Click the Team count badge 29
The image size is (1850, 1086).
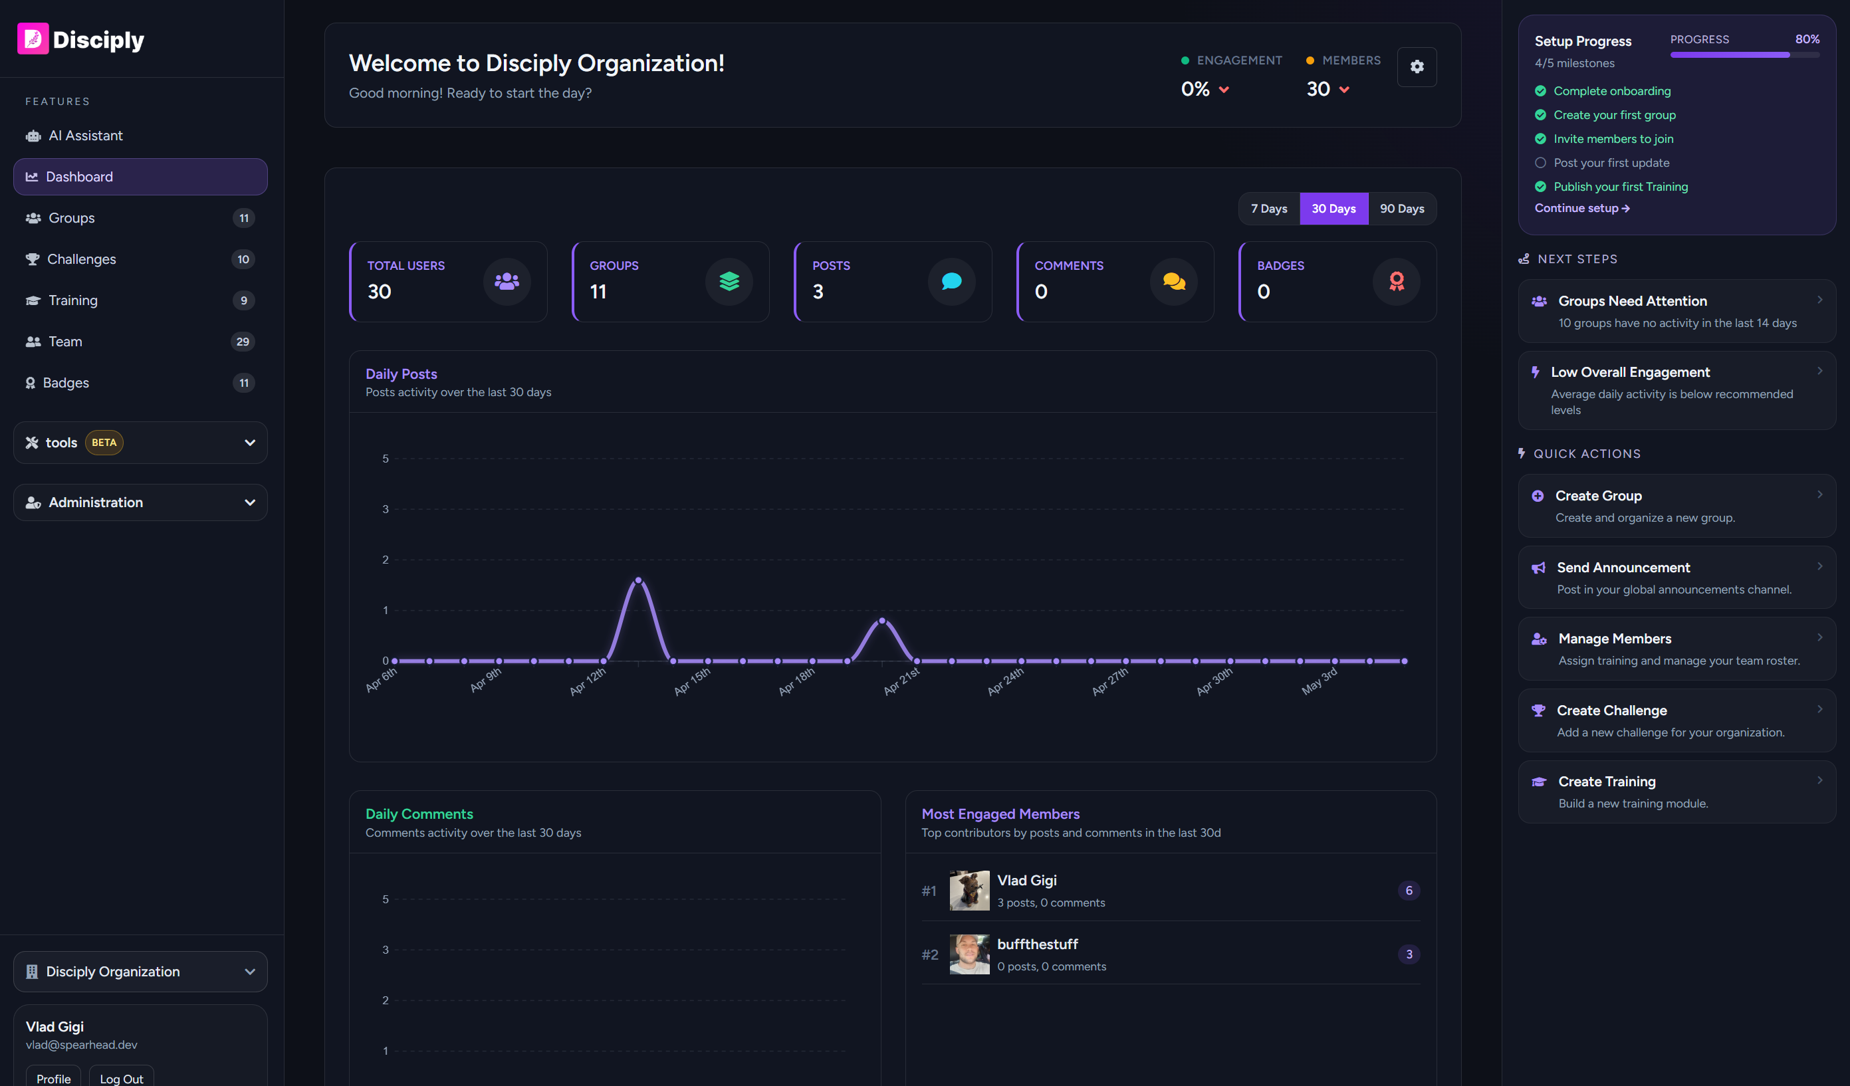[x=243, y=341]
